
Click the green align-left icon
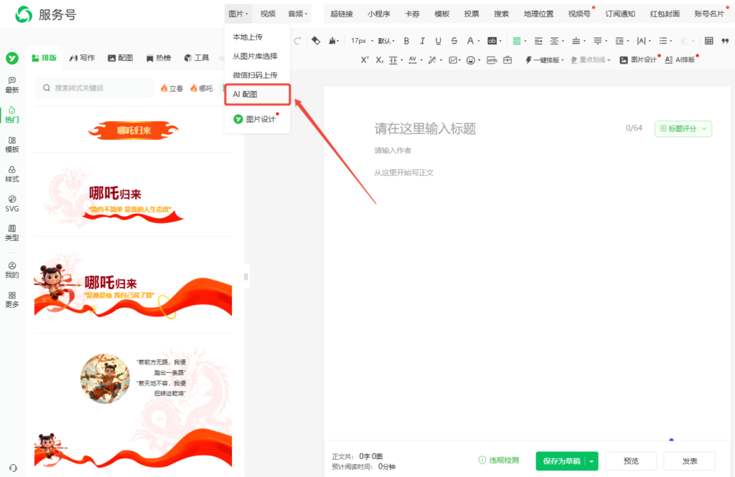click(x=517, y=41)
